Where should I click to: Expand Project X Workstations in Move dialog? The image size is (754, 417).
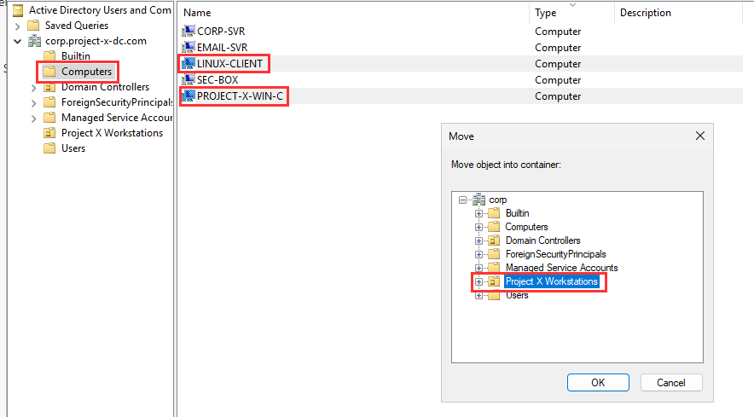click(479, 281)
